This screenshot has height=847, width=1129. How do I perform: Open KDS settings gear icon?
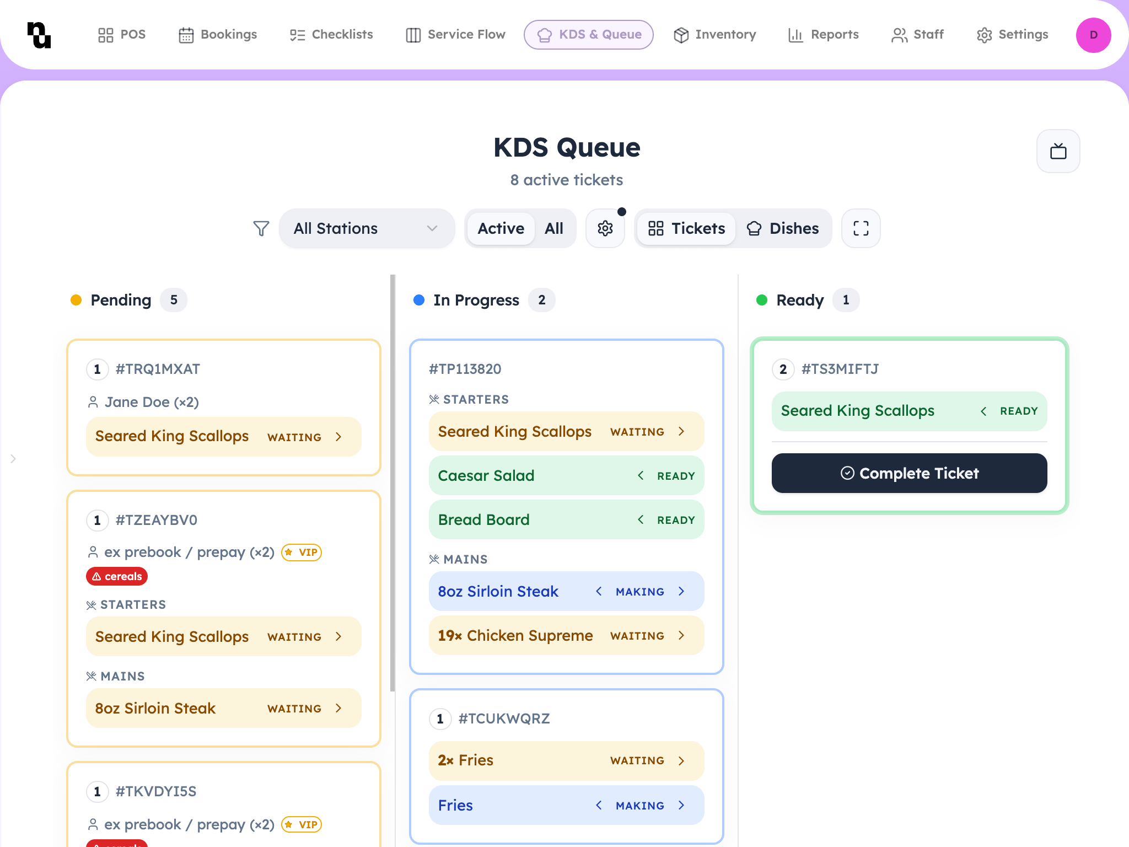[605, 228]
